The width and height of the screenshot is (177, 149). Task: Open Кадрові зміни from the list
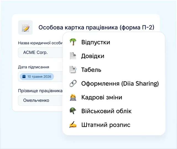click(114, 97)
